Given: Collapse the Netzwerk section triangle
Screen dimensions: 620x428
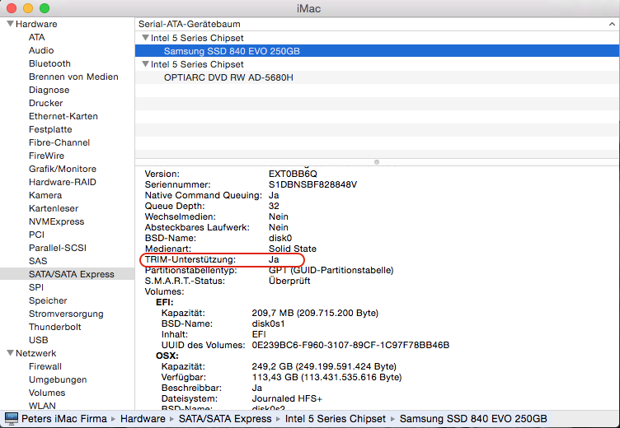Looking at the screenshot, I should (x=10, y=353).
